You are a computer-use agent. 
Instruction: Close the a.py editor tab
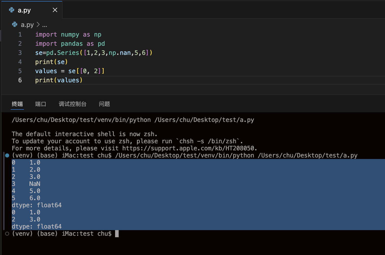pyautogui.click(x=55, y=10)
